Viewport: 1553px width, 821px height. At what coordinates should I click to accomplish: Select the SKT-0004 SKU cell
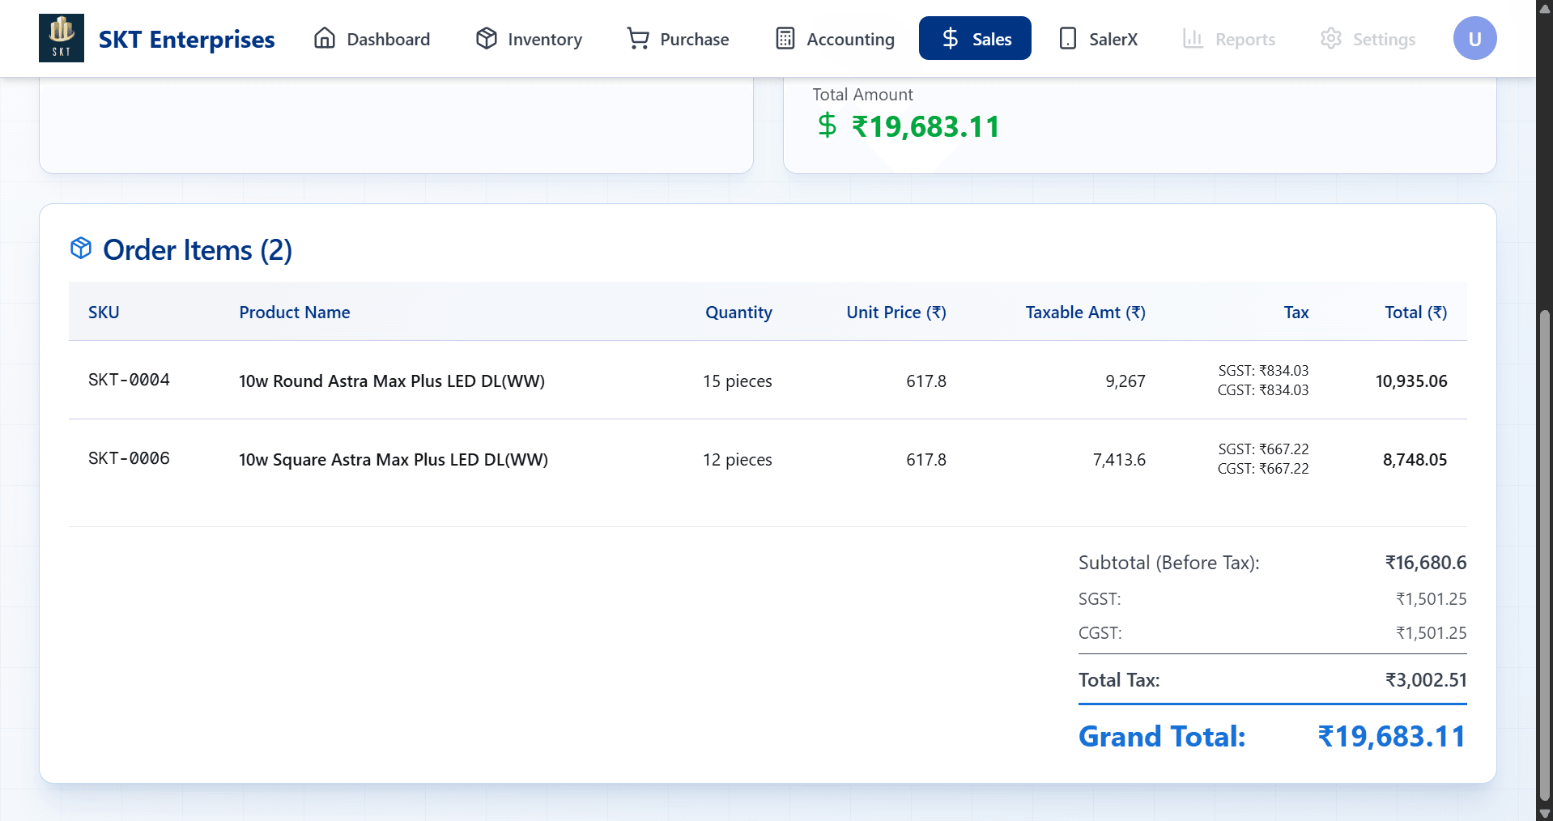(129, 380)
